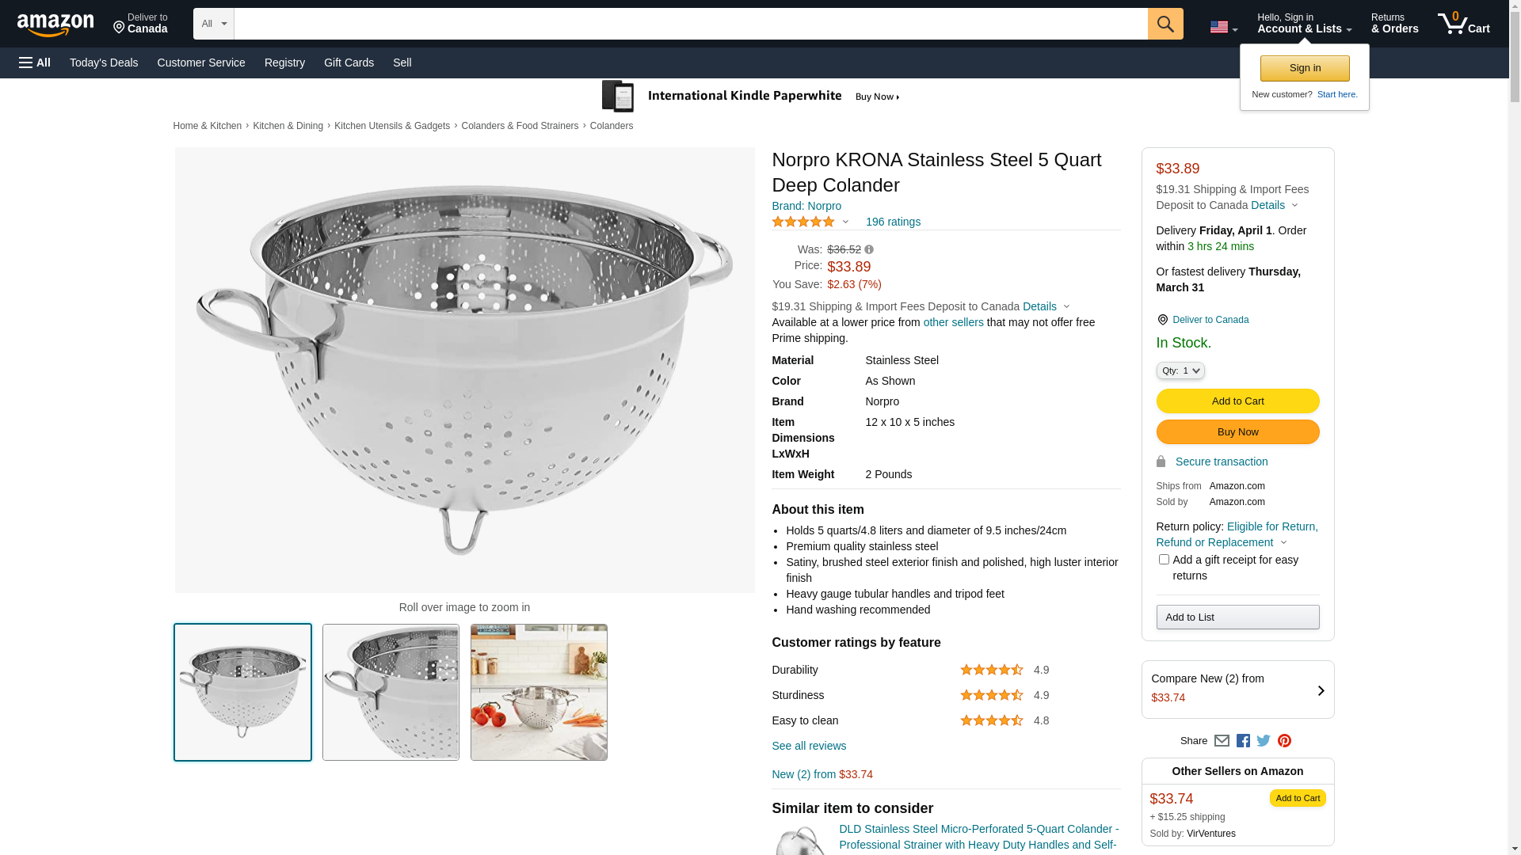Share the product on Pinterest
The image size is (1521, 855).
point(1284,741)
